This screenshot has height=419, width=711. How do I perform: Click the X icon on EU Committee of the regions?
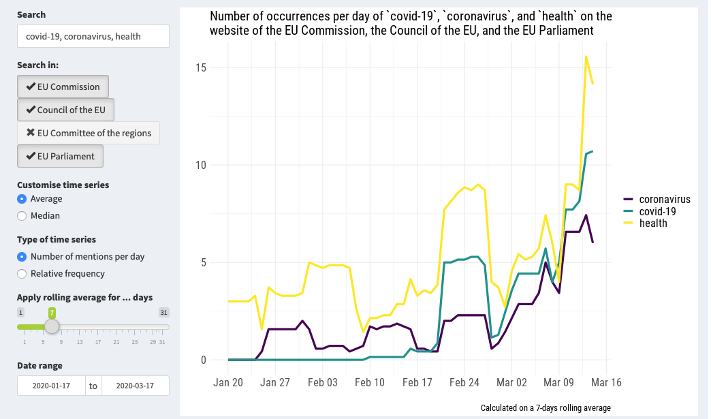click(31, 133)
